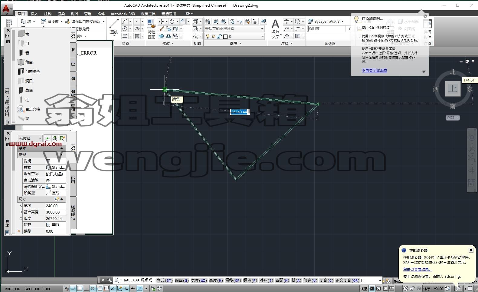
Task: Switch to the 插入 ribbon tab
Action: [34, 14]
